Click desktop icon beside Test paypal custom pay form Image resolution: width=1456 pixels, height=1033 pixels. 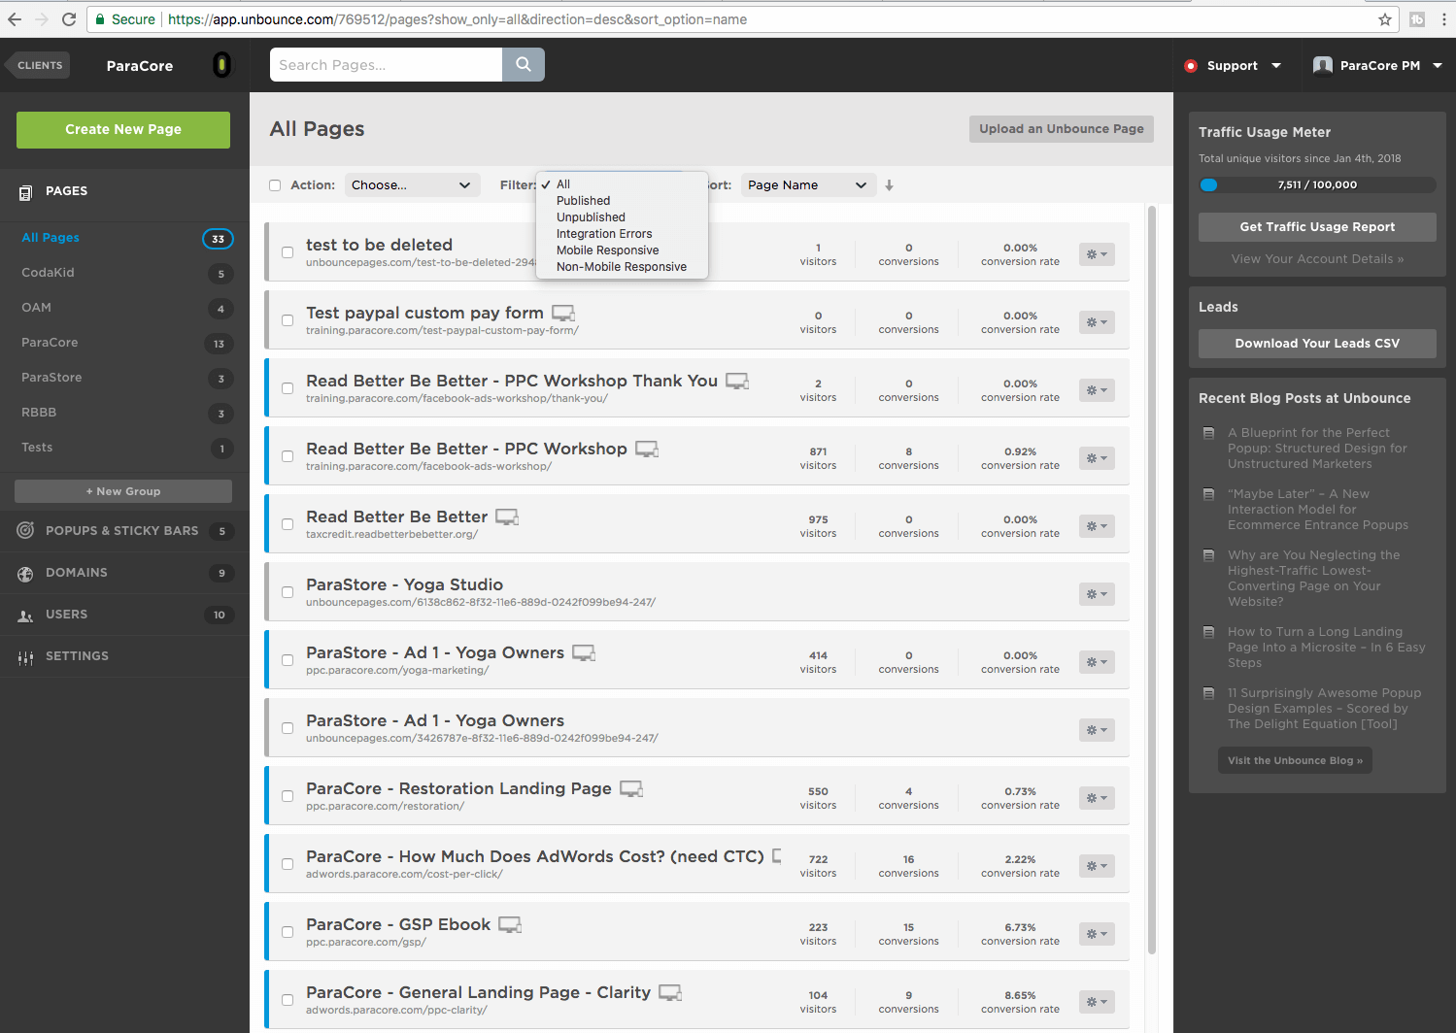click(x=563, y=314)
